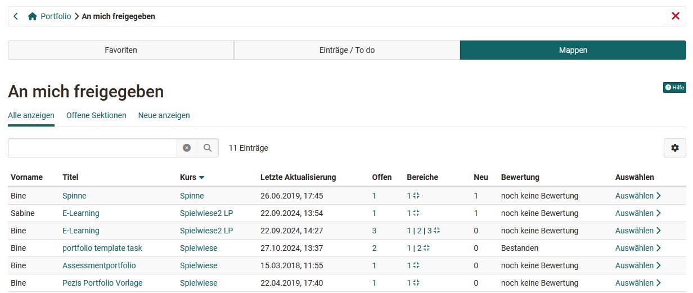Switch to the Favoriten tab
This screenshot has height=293, width=693.
121,50
